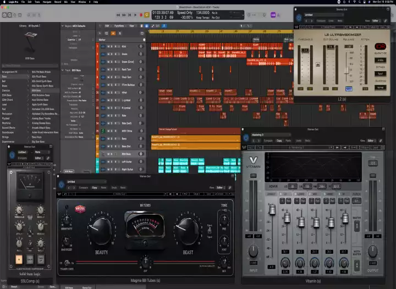Click the L2 Shaping Normal button
This screenshot has width=396, height=289.
[x=381, y=88]
